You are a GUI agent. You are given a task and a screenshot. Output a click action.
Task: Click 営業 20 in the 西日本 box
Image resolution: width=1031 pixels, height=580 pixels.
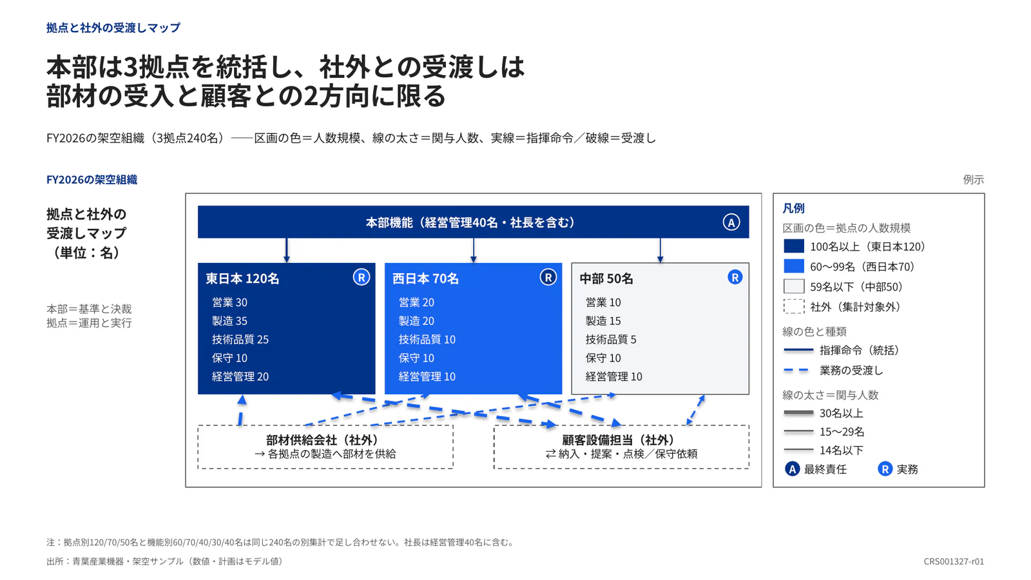416,302
